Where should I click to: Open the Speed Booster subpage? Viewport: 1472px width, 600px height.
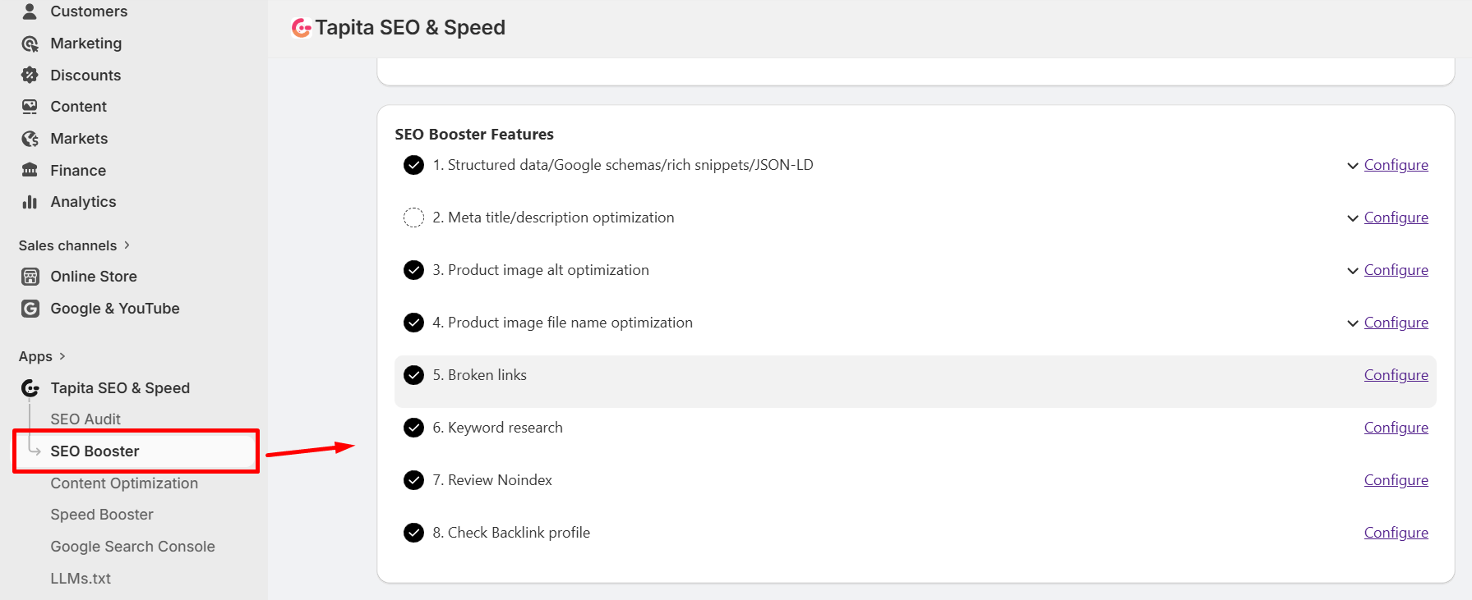102,515
